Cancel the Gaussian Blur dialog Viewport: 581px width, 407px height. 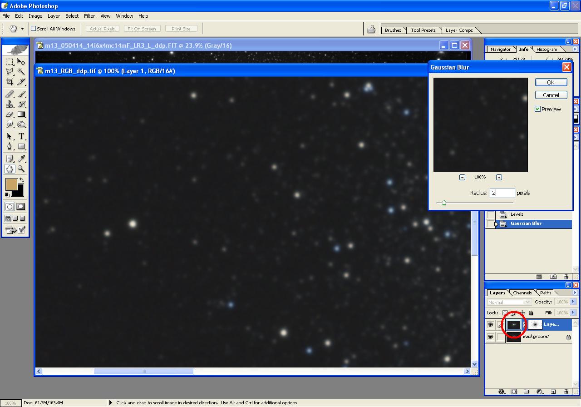pyautogui.click(x=551, y=95)
